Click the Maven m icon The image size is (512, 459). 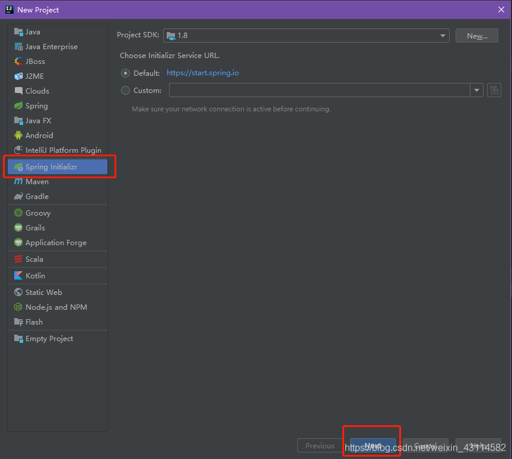pos(18,182)
